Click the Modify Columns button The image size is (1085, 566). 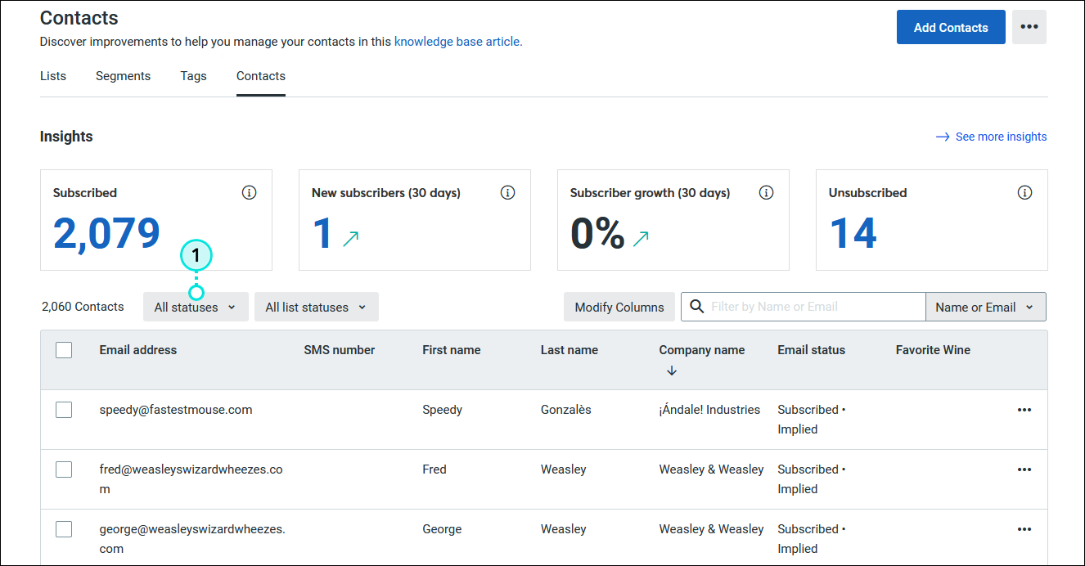coord(619,308)
